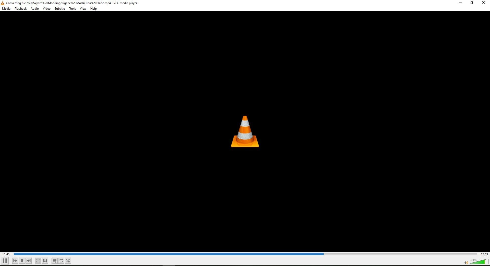Open the Playback menu
The height and width of the screenshot is (266, 490).
(21, 9)
